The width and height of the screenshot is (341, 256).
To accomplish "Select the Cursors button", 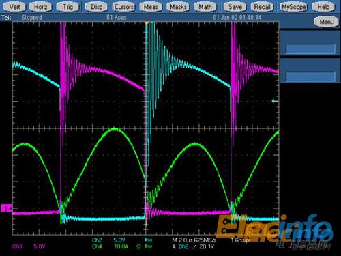I will click(123, 7).
